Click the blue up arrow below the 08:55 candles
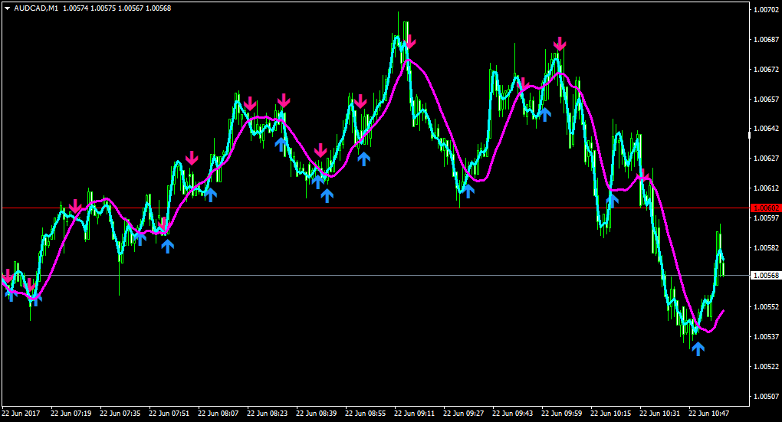782x422 pixels. pyautogui.click(x=363, y=159)
